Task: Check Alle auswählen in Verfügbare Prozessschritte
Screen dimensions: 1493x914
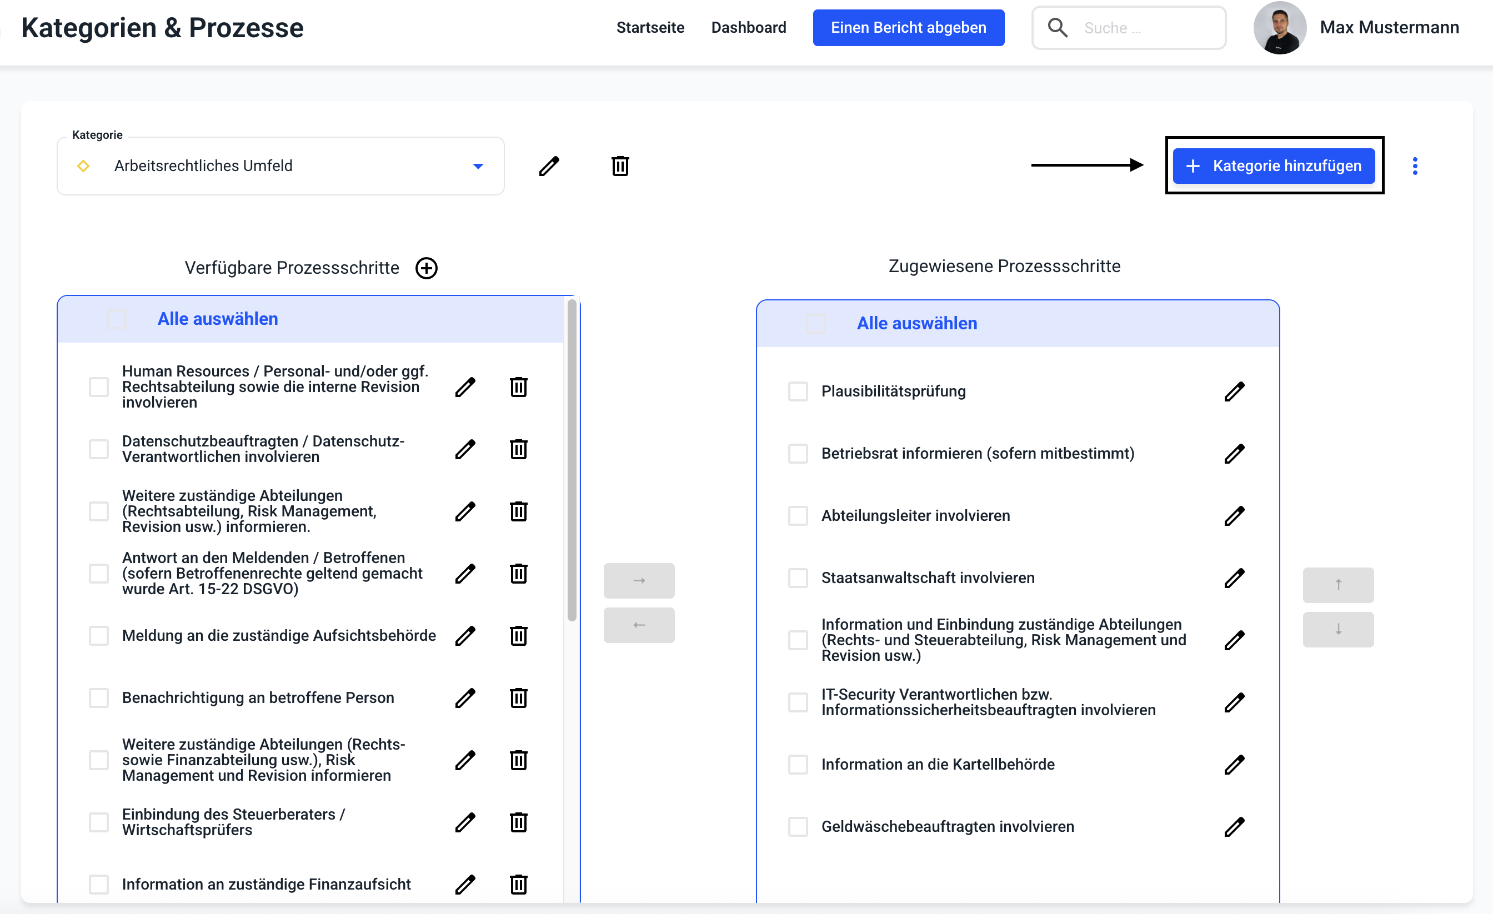Action: point(116,319)
